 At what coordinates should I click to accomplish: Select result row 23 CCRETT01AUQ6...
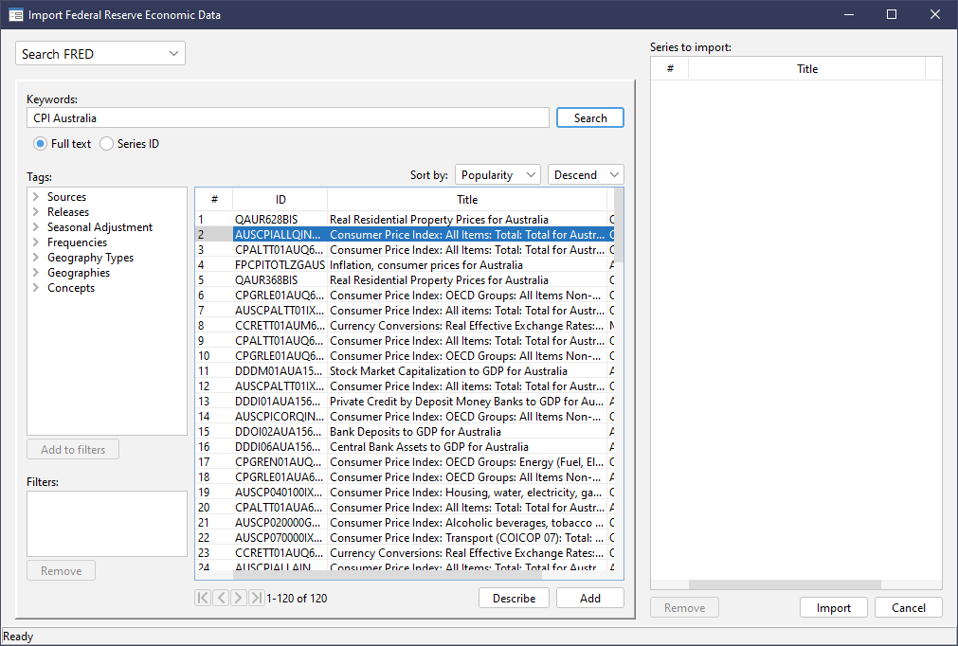(405, 553)
